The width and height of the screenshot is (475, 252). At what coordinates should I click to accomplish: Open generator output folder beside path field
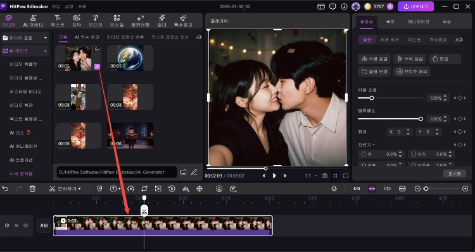tap(183, 172)
